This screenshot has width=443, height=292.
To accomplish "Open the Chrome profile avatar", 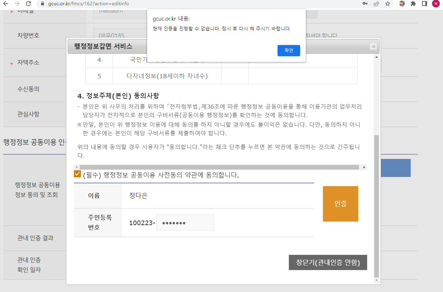I will point(436,4).
